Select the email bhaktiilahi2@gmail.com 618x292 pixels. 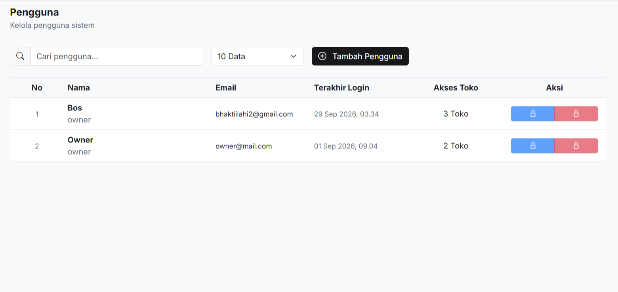(x=254, y=114)
